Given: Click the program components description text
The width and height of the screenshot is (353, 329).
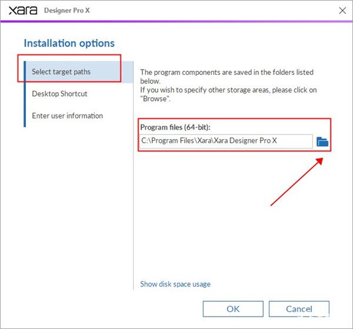Looking at the screenshot, I should (228, 85).
